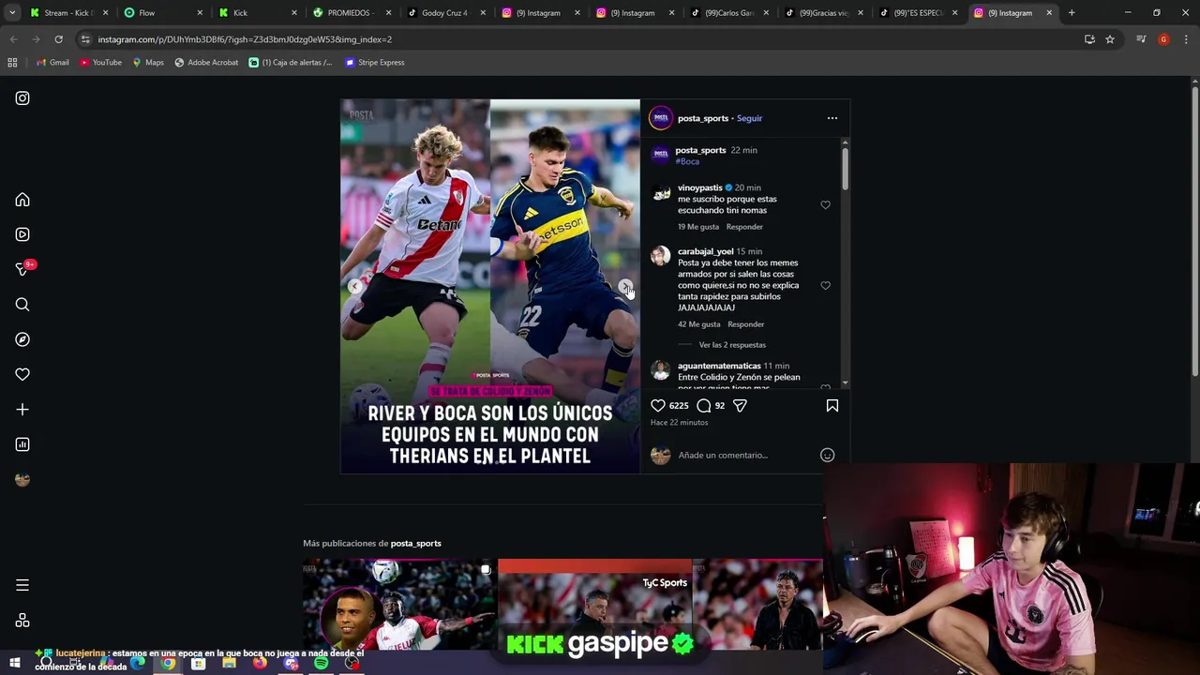1200x675 pixels.
Task: Go to previous carousel image
Action: [x=354, y=286]
